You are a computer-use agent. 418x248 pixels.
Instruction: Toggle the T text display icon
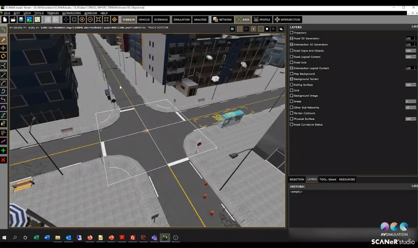(x=253, y=29)
